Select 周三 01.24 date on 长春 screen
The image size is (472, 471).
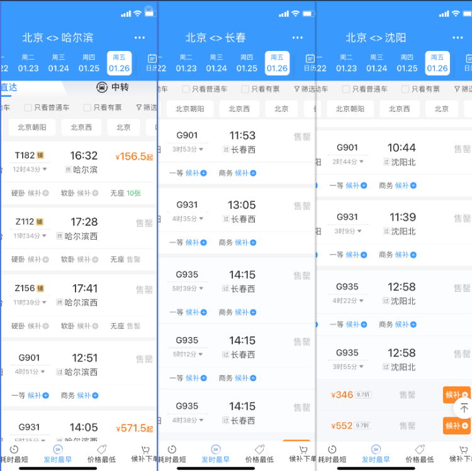216,64
